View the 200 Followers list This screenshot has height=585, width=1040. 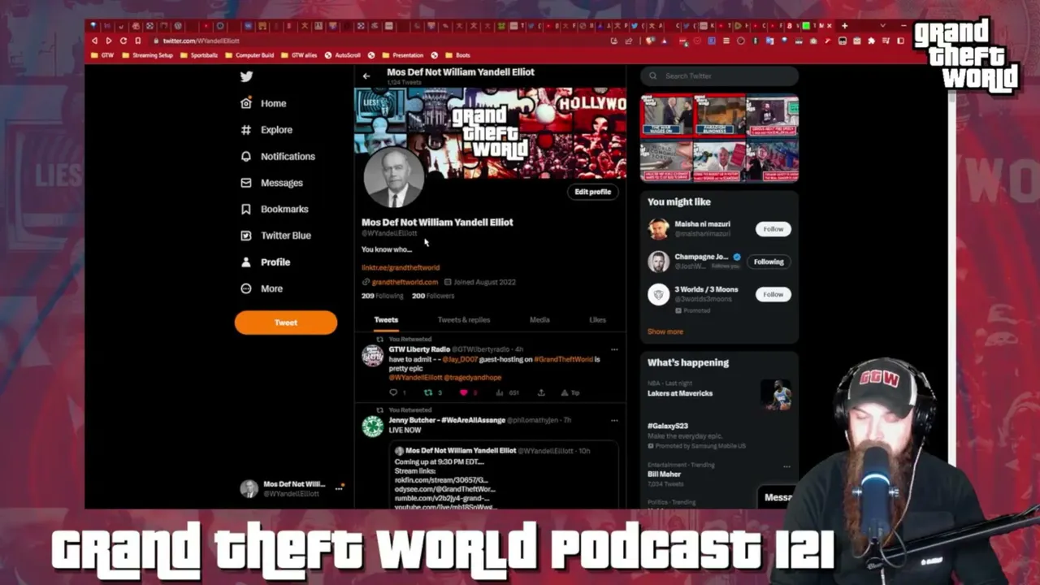(433, 296)
